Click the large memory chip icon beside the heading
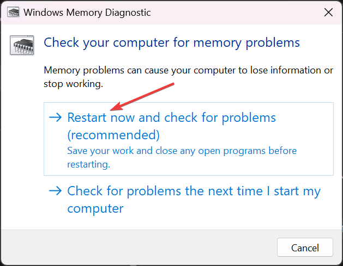 pyautogui.click(x=22, y=46)
